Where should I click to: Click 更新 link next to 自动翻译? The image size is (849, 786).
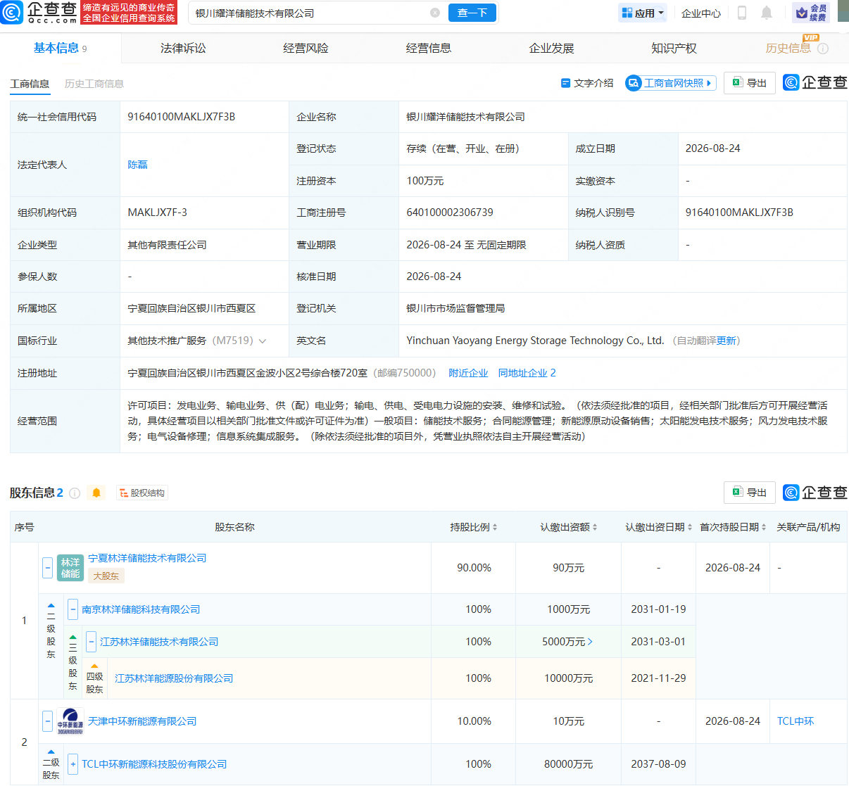[726, 341]
